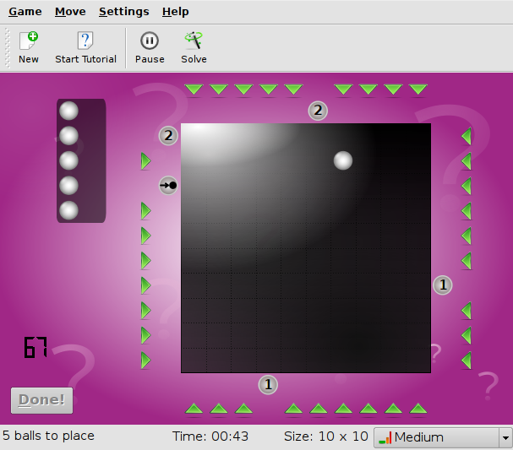Click the black hit marker on left edge
Image resolution: width=513 pixels, height=450 pixels.
coord(168,185)
